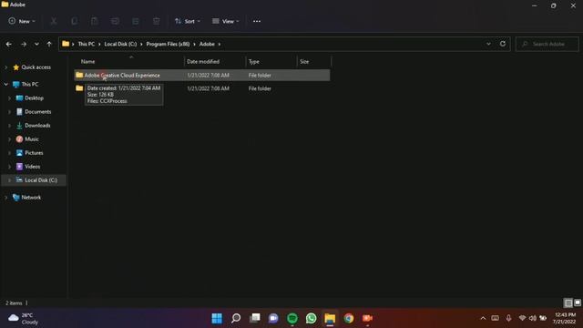The width and height of the screenshot is (583, 328).
Task: Select Program Files (x86) in breadcrumb
Action: coord(168,44)
